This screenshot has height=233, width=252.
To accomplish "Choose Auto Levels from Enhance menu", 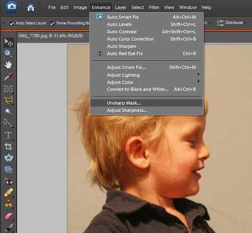I will coord(147,24).
